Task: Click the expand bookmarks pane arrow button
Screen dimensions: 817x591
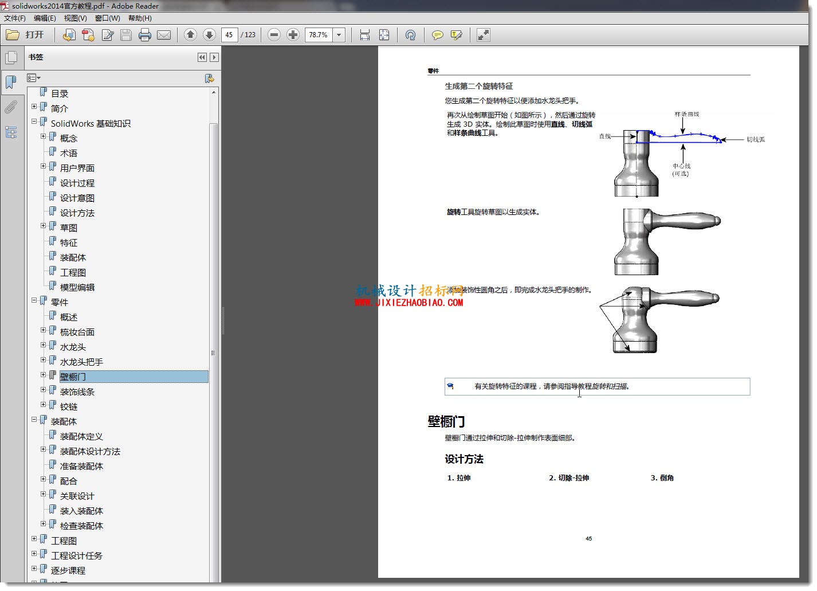Action: [214, 57]
